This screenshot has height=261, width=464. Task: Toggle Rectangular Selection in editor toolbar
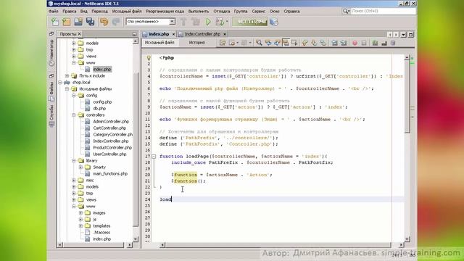pos(294,43)
